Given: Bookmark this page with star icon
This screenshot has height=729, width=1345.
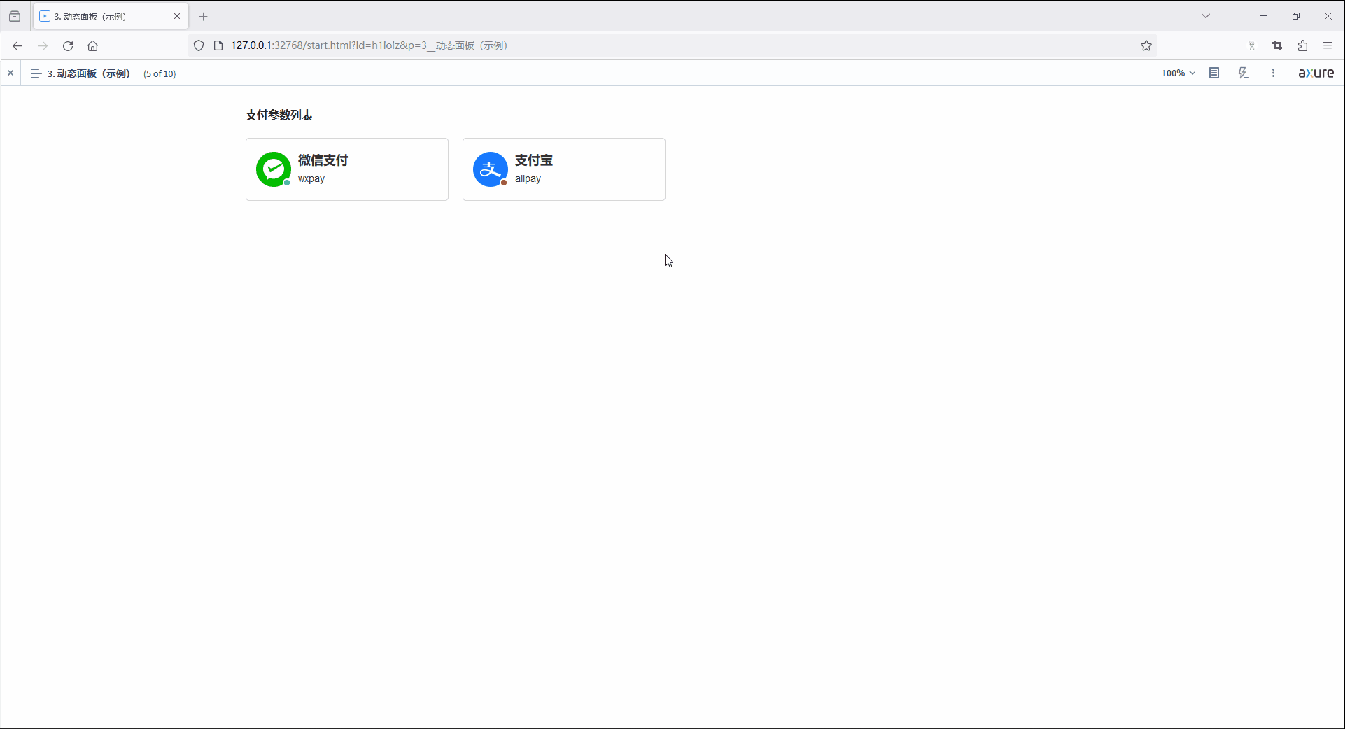Looking at the screenshot, I should point(1146,45).
